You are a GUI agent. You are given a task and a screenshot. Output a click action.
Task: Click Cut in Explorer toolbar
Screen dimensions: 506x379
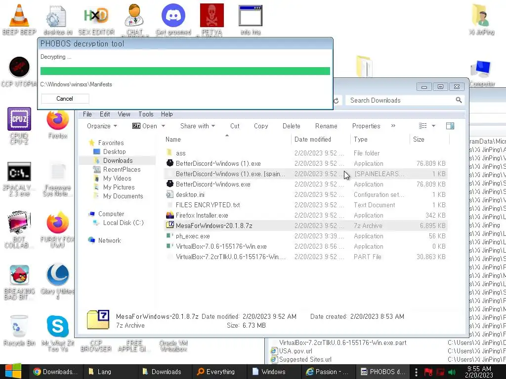coord(235,126)
